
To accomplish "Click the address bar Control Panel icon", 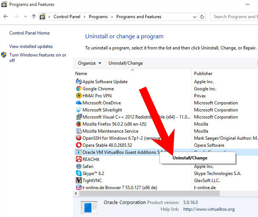I will [42, 17].
